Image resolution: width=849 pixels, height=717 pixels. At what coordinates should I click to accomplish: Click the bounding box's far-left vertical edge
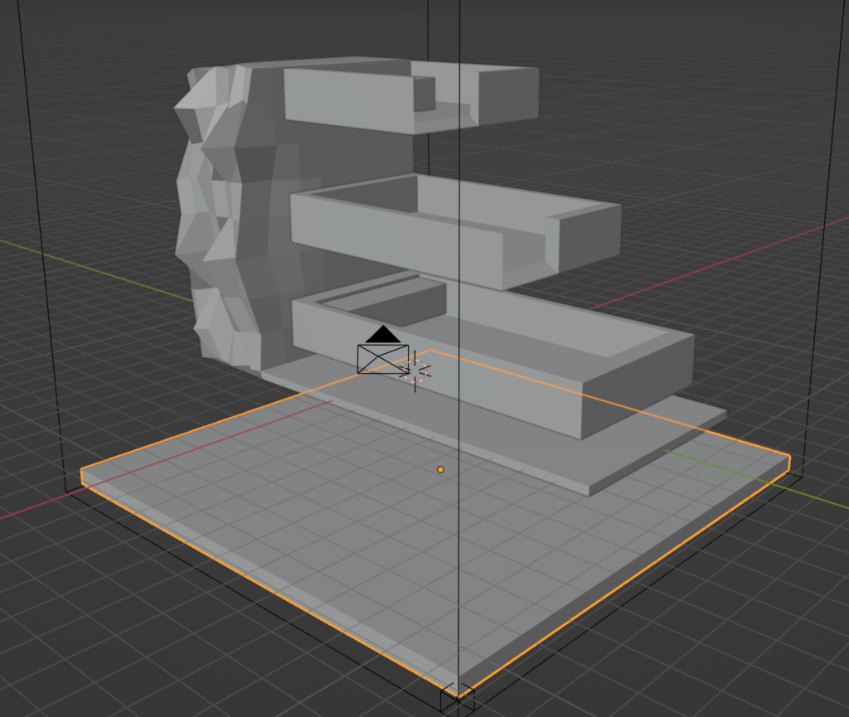(x=41, y=249)
